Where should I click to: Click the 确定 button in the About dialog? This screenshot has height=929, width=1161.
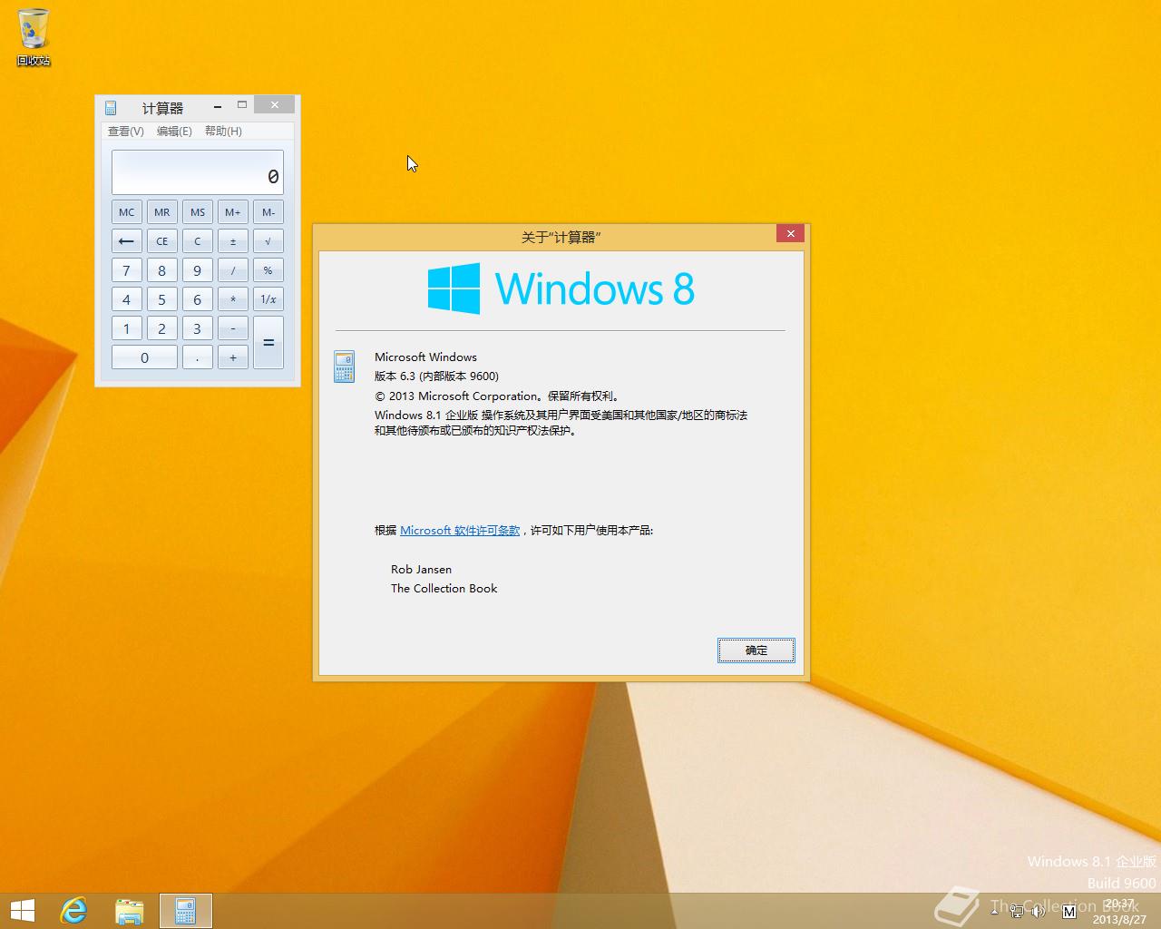pyautogui.click(x=756, y=650)
